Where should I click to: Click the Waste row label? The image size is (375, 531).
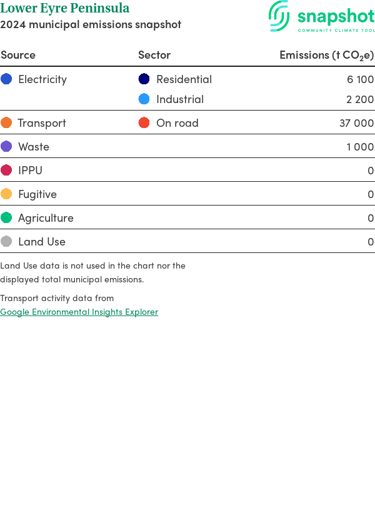click(34, 147)
